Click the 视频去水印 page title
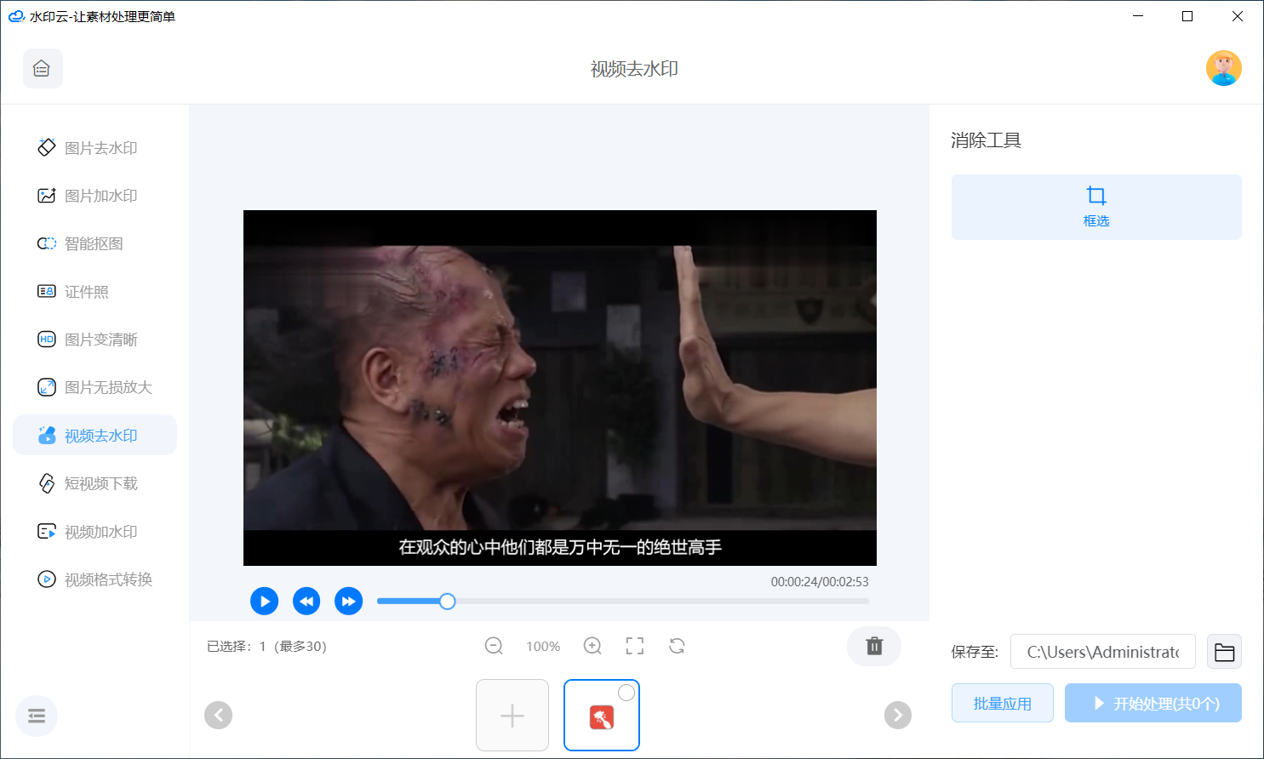The image size is (1264, 759). coord(634,69)
